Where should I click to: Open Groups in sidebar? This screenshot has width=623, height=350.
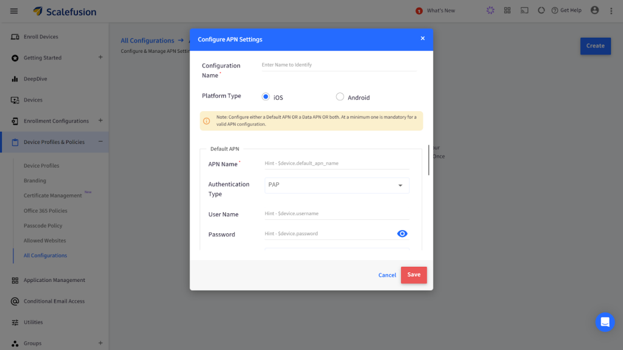pyautogui.click(x=33, y=343)
